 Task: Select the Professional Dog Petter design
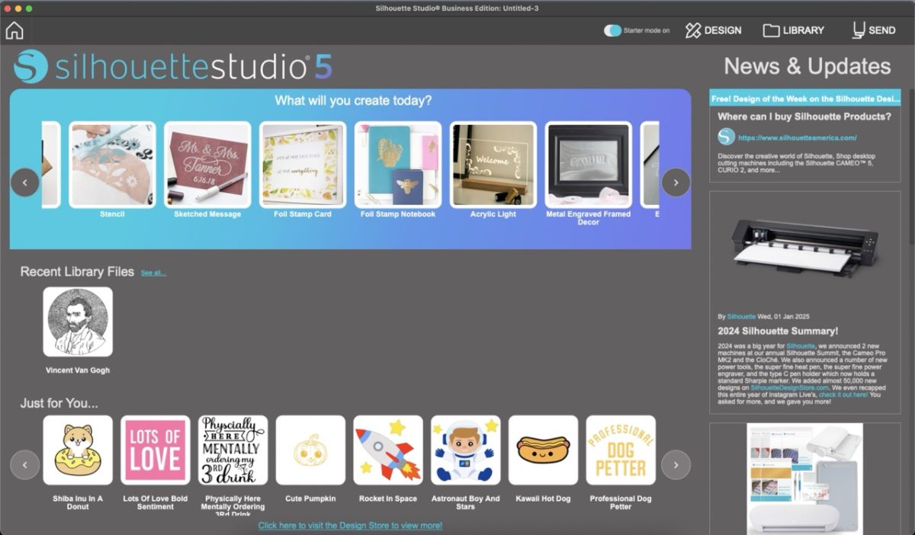pos(621,450)
